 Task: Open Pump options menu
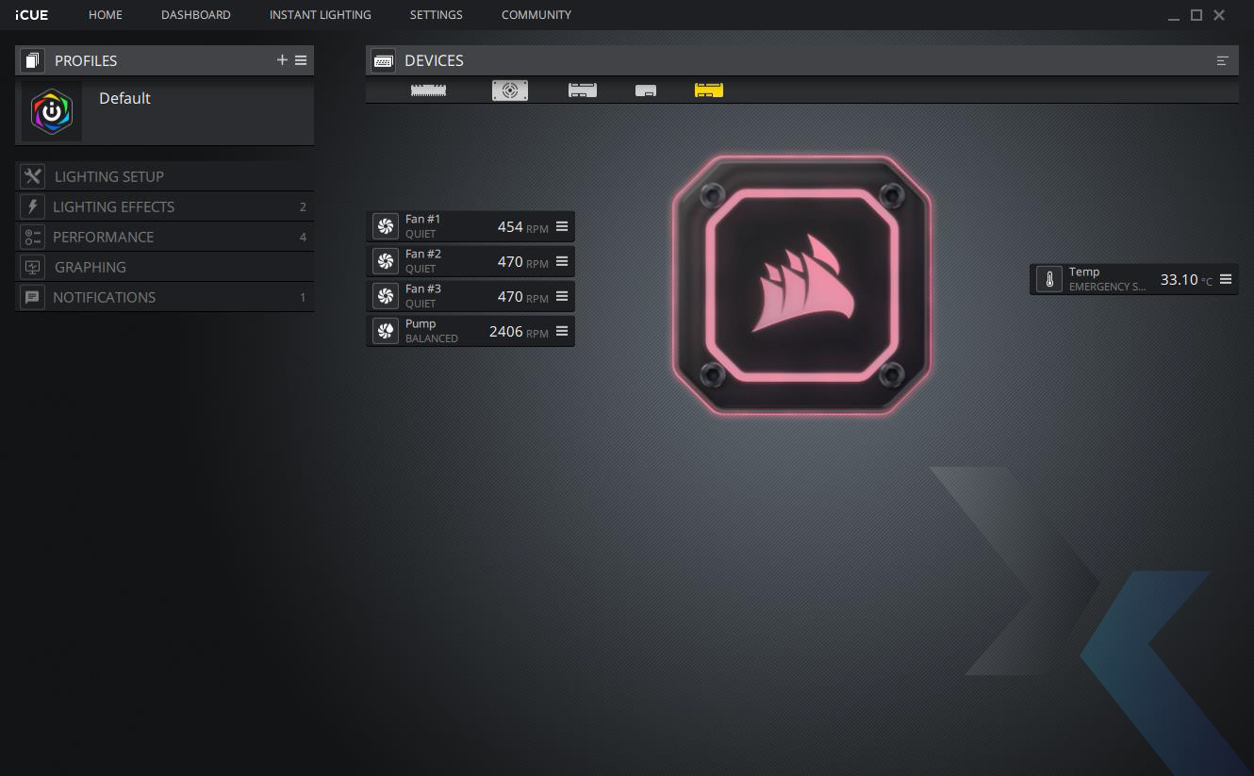(562, 331)
